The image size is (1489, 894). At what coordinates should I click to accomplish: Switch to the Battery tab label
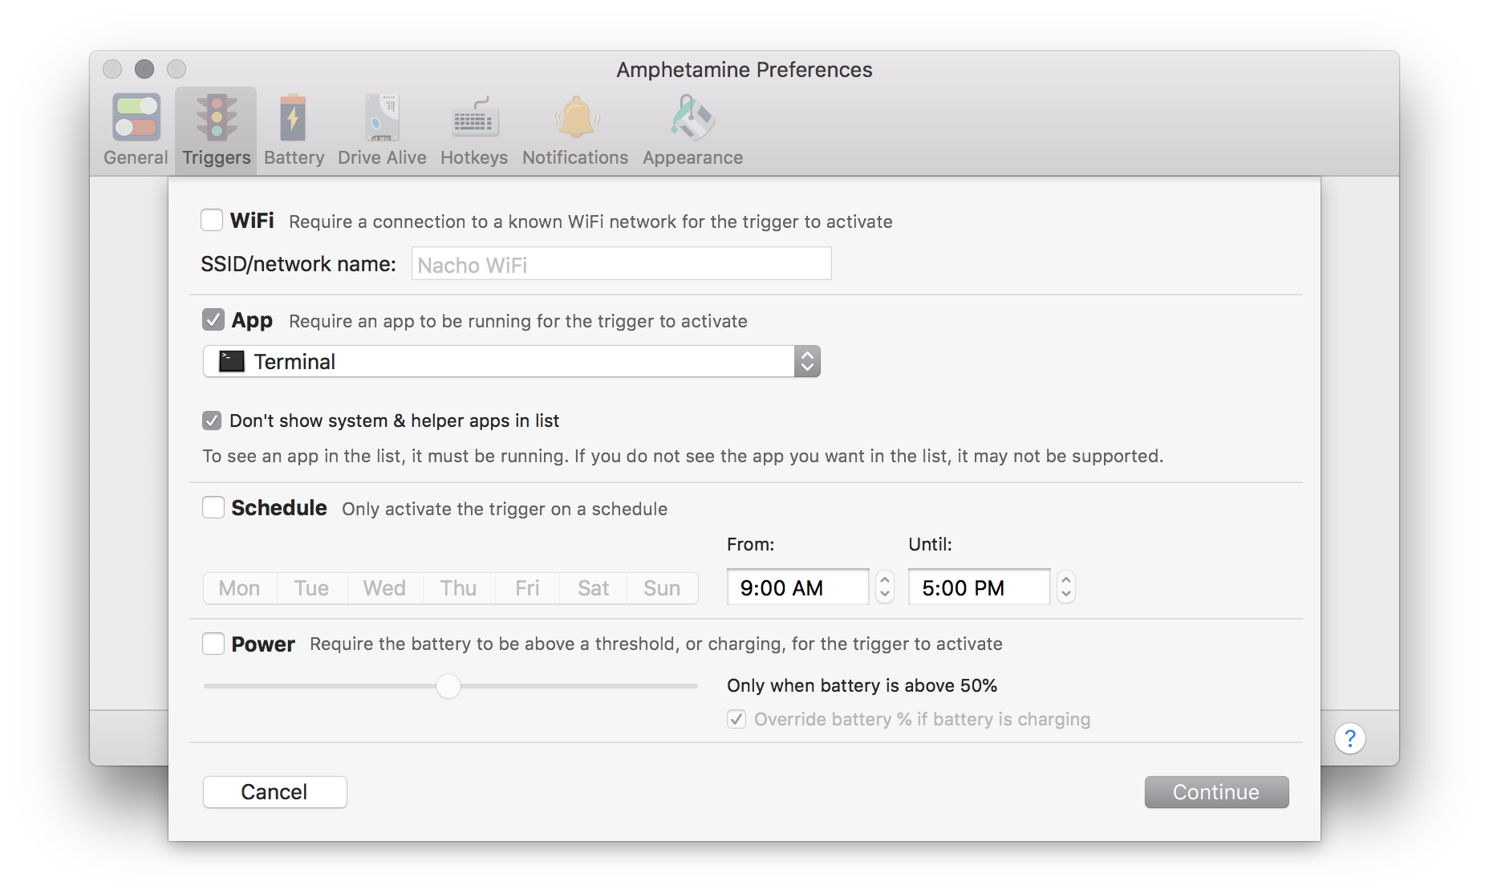pos(294,157)
